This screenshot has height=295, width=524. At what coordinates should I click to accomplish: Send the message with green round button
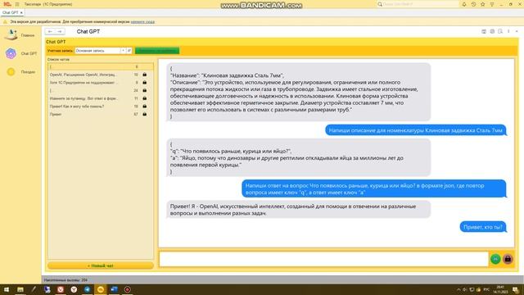495,259
